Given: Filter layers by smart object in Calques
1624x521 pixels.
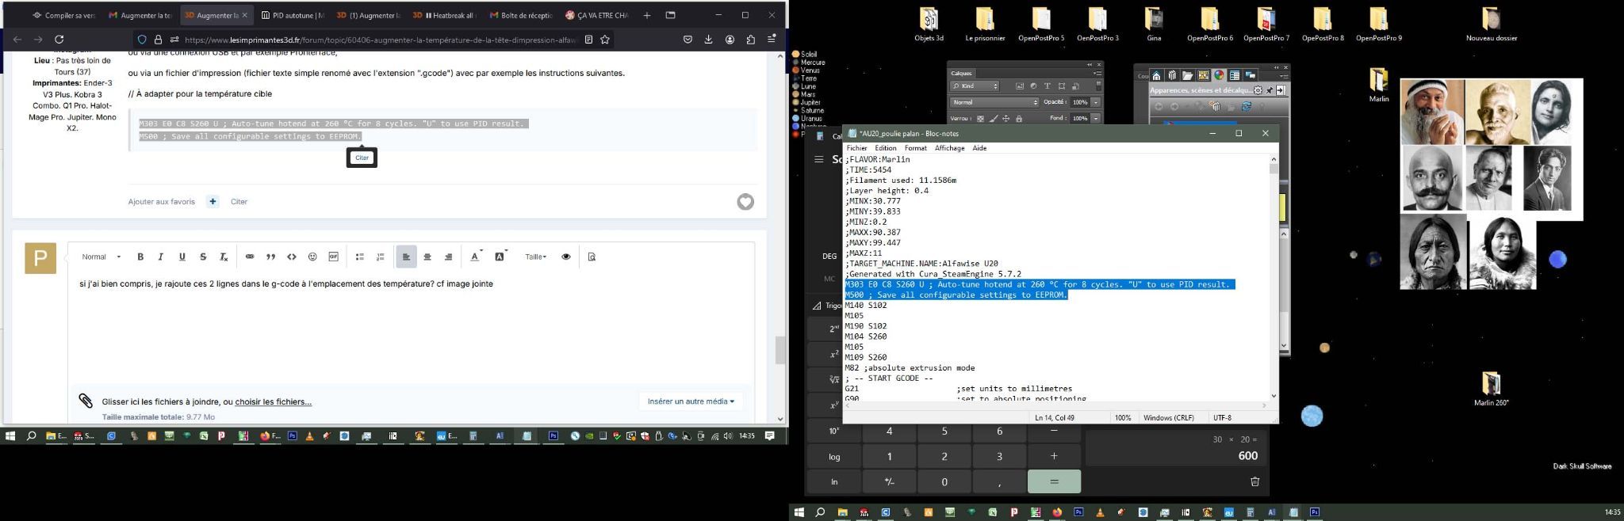Looking at the screenshot, I should (1075, 86).
